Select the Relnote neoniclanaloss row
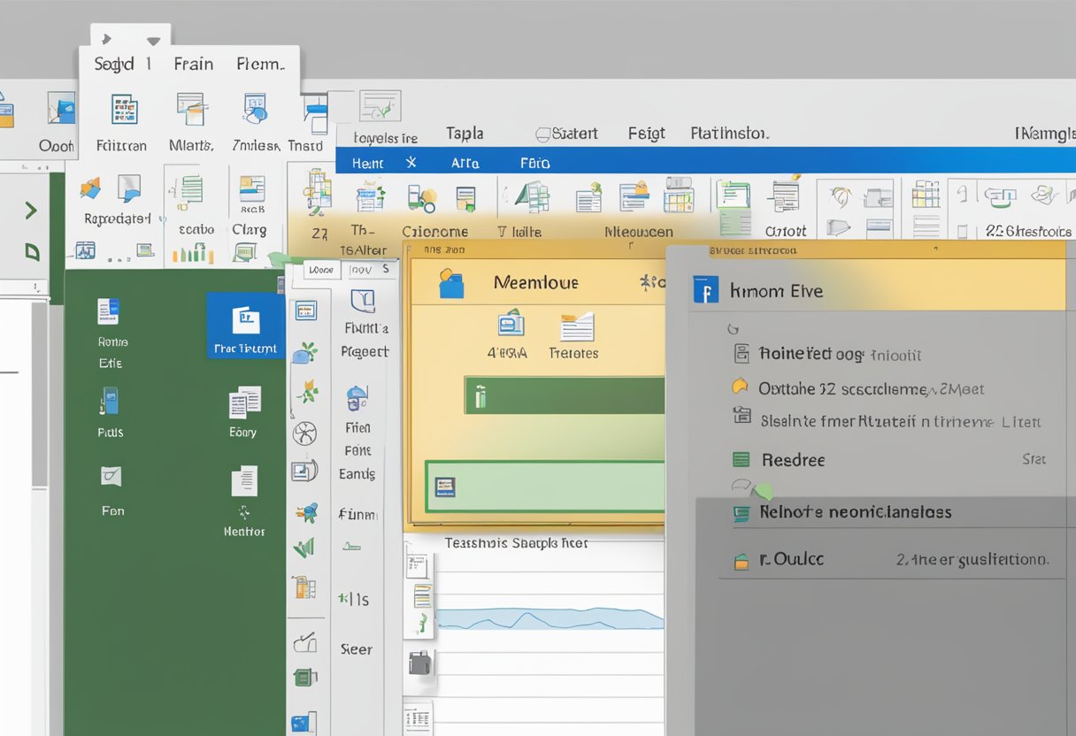This screenshot has width=1076, height=736. tap(854, 512)
